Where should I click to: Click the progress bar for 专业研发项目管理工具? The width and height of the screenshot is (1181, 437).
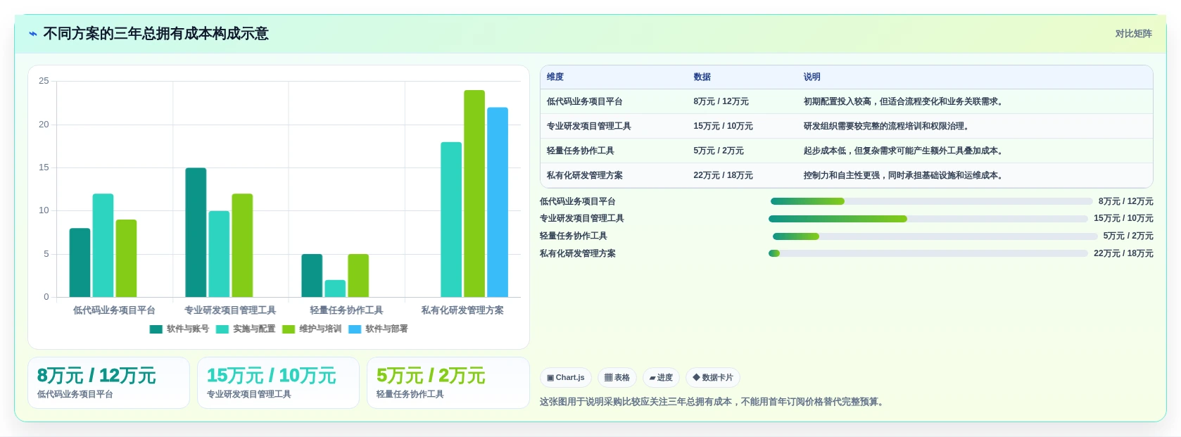pyautogui.click(x=928, y=219)
